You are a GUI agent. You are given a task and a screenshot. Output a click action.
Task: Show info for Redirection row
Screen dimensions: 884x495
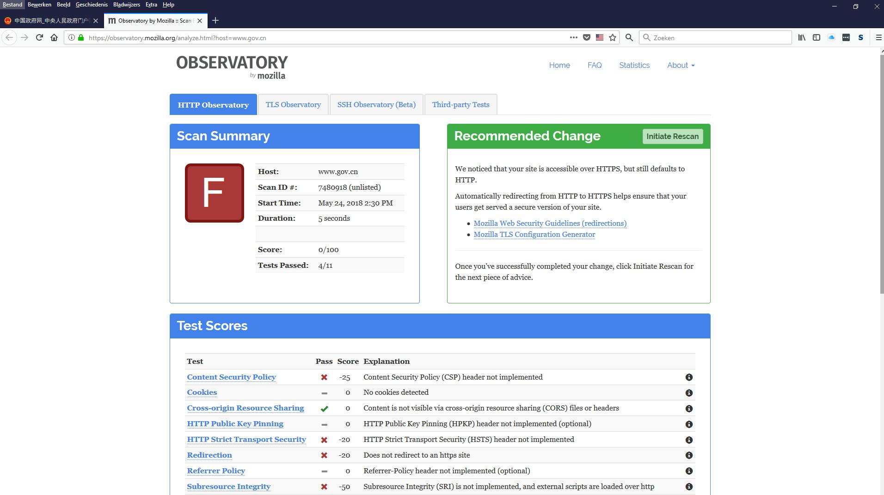689,455
